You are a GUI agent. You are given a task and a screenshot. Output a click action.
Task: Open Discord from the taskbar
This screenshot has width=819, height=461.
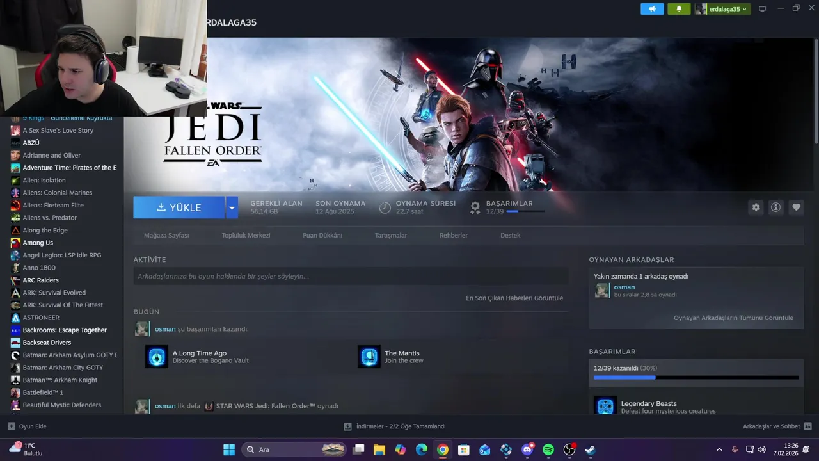pos(527,449)
